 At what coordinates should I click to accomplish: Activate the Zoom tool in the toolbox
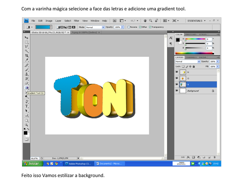(x=26, y=124)
